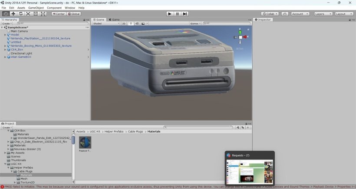Click the Pause button

click(177, 14)
